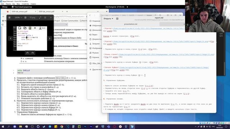Screen dimensions: 230x129
Task: Open VirtualBox Устройства menu
Action: pos(25,4)
